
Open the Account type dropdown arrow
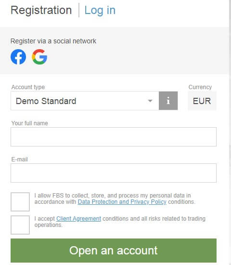(150, 101)
